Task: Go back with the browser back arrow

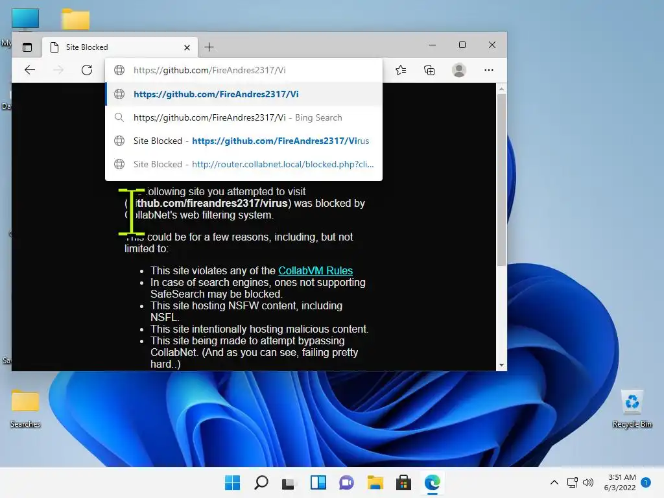Action: (x=30, y=70)
